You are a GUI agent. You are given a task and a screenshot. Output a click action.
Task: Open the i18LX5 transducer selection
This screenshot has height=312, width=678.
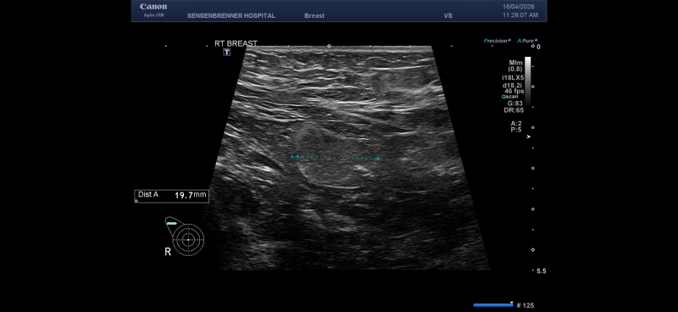(x=513, y=77)
